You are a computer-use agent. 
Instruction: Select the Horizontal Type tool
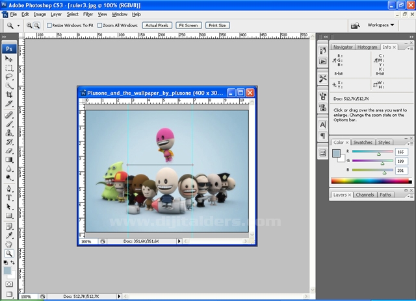pos(9,197)
